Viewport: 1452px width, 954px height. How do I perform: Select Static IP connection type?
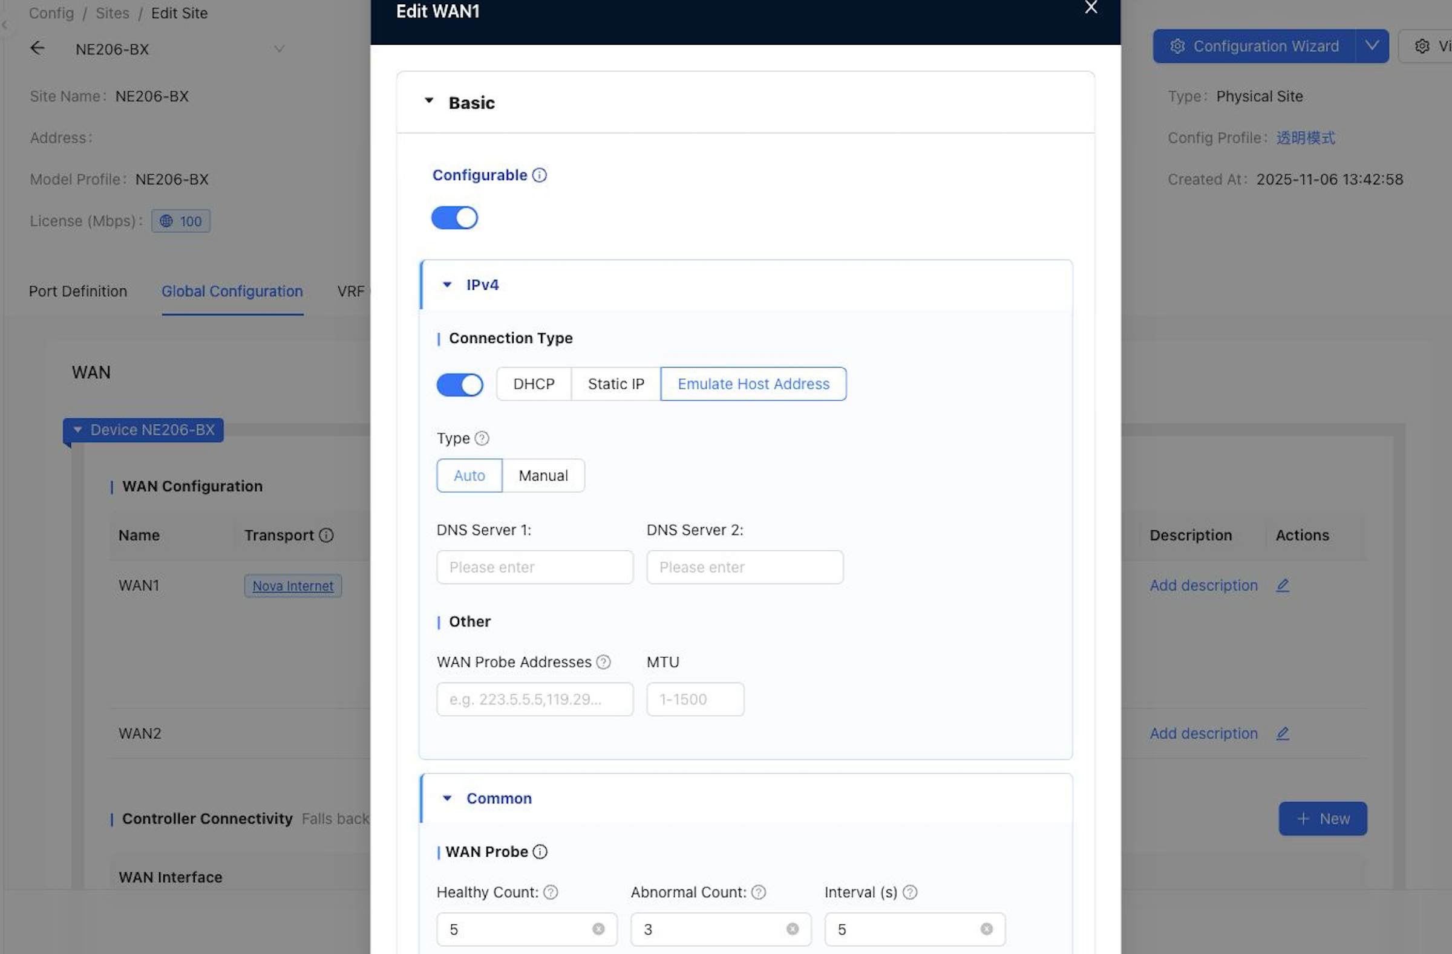616,384
